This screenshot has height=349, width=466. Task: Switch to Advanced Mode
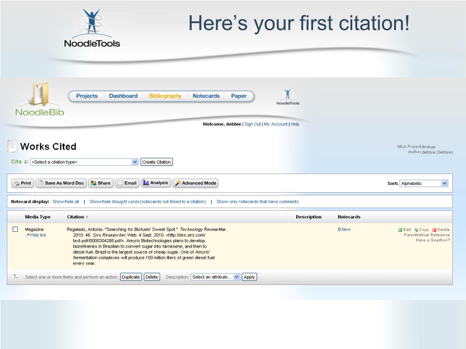[196, 183]
